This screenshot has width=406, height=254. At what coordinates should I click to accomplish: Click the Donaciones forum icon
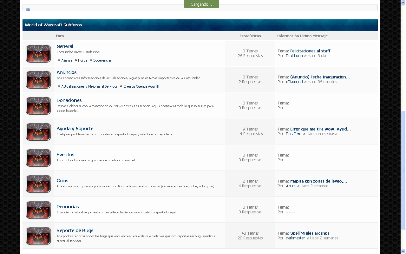point(38,106)
